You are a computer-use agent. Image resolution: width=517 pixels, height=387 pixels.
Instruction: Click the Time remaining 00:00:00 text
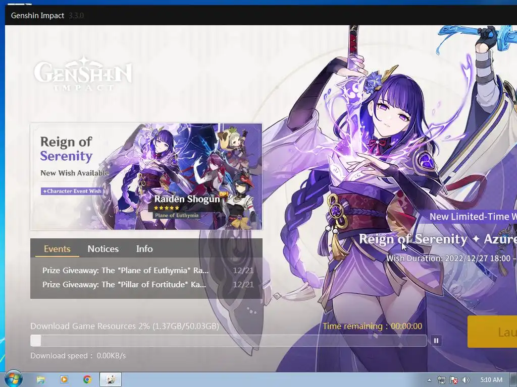[x=372, y=326]
